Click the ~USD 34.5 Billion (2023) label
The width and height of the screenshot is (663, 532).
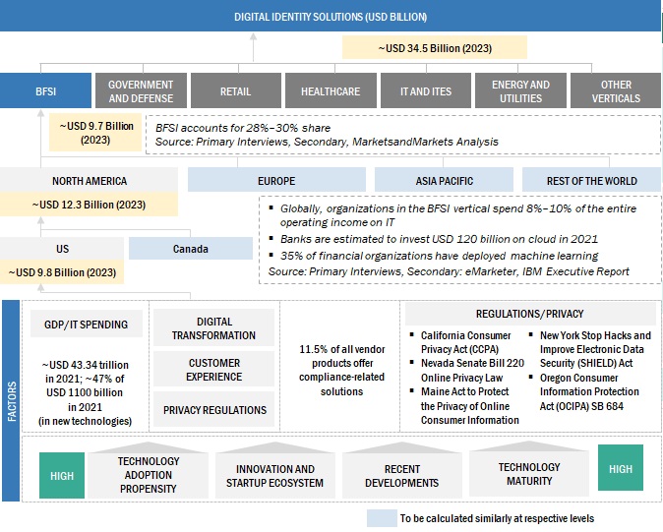coord(434,47)
